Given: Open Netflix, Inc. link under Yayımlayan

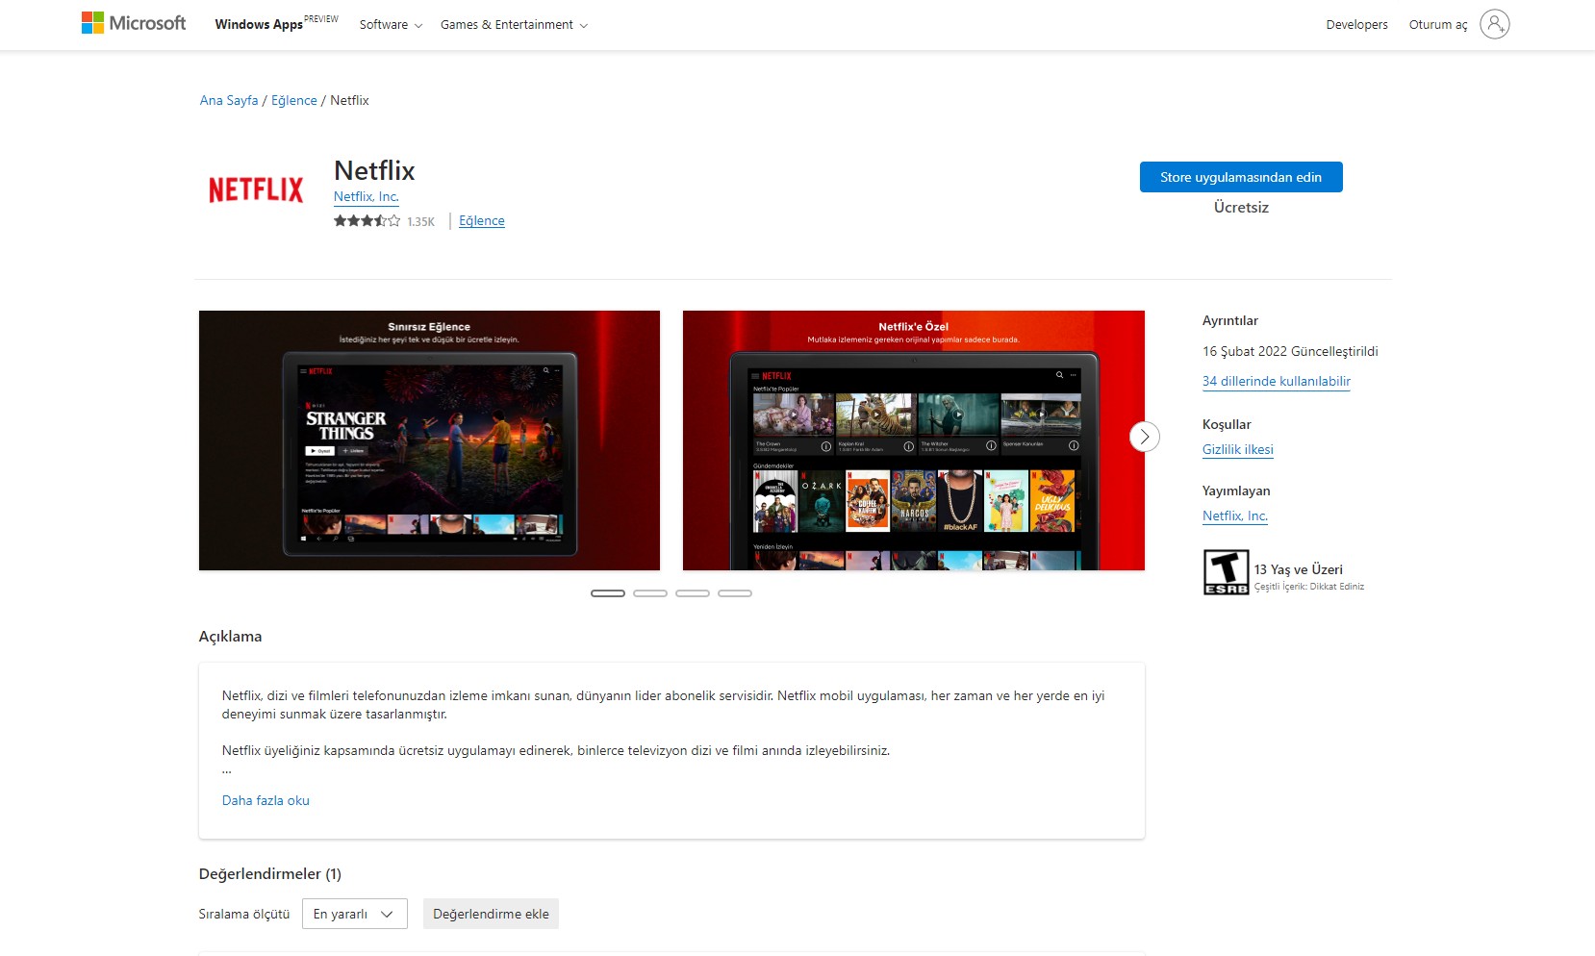Looking at the screenshot, I should 1235,516.
